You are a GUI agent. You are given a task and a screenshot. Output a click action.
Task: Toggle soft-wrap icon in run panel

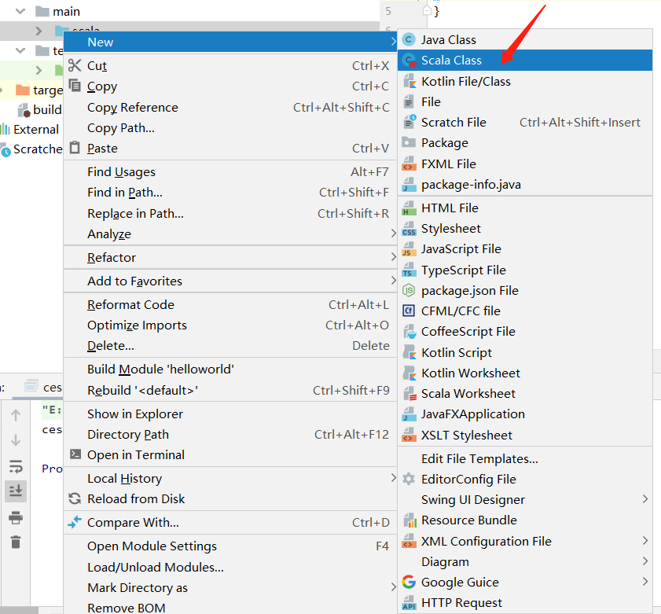point(16,466)
